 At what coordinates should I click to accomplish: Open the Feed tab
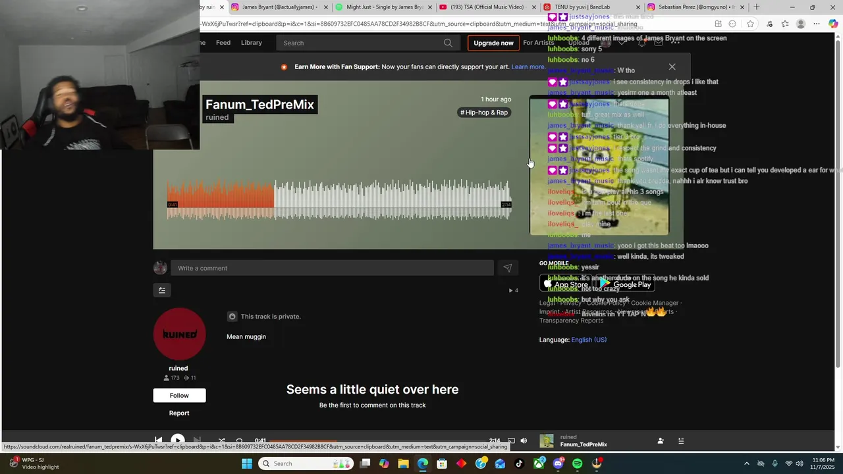coord(223,43)
